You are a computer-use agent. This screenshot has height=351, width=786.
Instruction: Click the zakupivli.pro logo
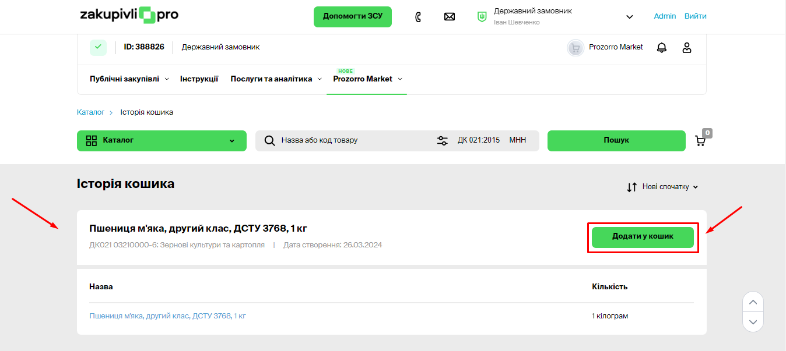[x=129, y=16]
